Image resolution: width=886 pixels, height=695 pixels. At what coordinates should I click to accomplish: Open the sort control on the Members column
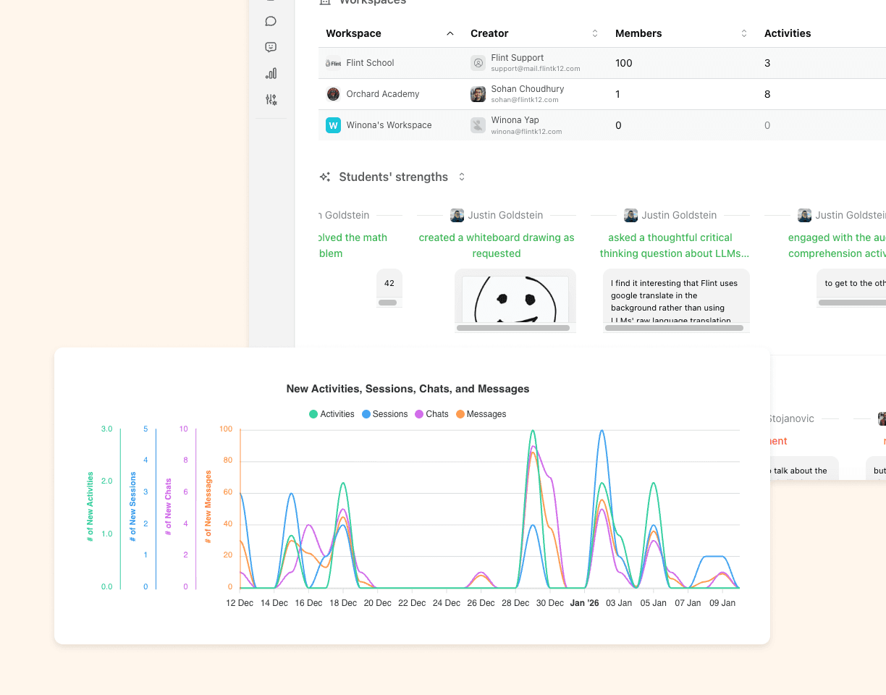click(x=743, y=33)
